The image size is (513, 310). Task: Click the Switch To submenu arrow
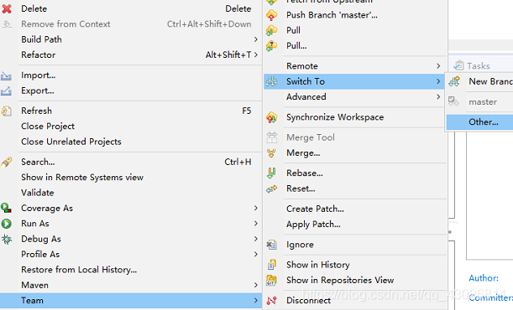pyautogui.click(x=438, y=81)
